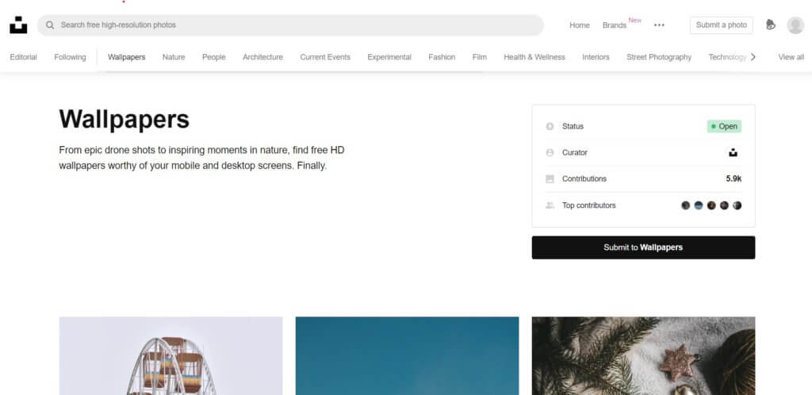Open the pine branch star ornament photo
The width and height of the screenshot is (812, 395).
click(x=643, y=355)
